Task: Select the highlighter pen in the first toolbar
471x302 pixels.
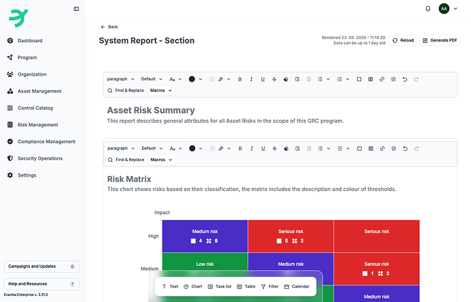Action: 220,79
